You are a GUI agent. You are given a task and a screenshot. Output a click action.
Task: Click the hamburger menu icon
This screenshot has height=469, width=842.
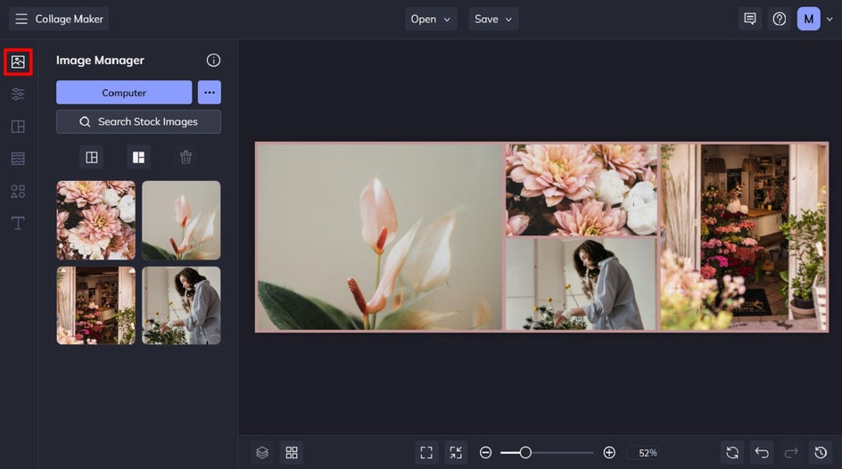(21, 19)
